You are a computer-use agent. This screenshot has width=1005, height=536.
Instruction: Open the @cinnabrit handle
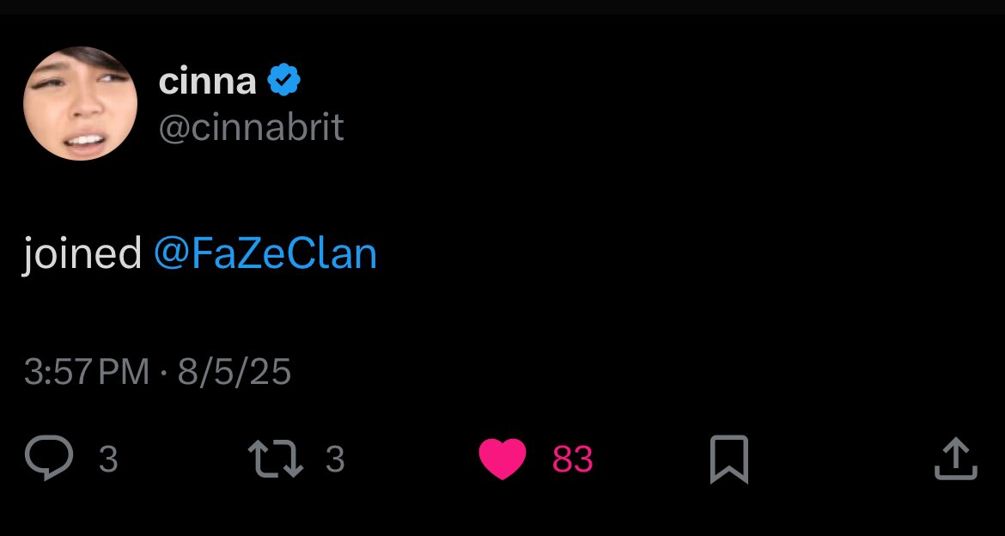tap(251, 128)
